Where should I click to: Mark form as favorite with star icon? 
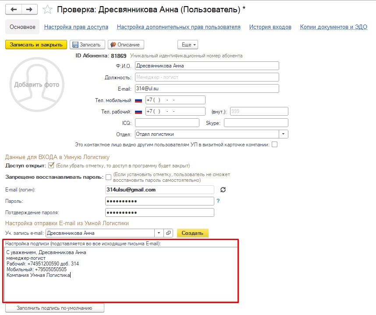(47, 10)
